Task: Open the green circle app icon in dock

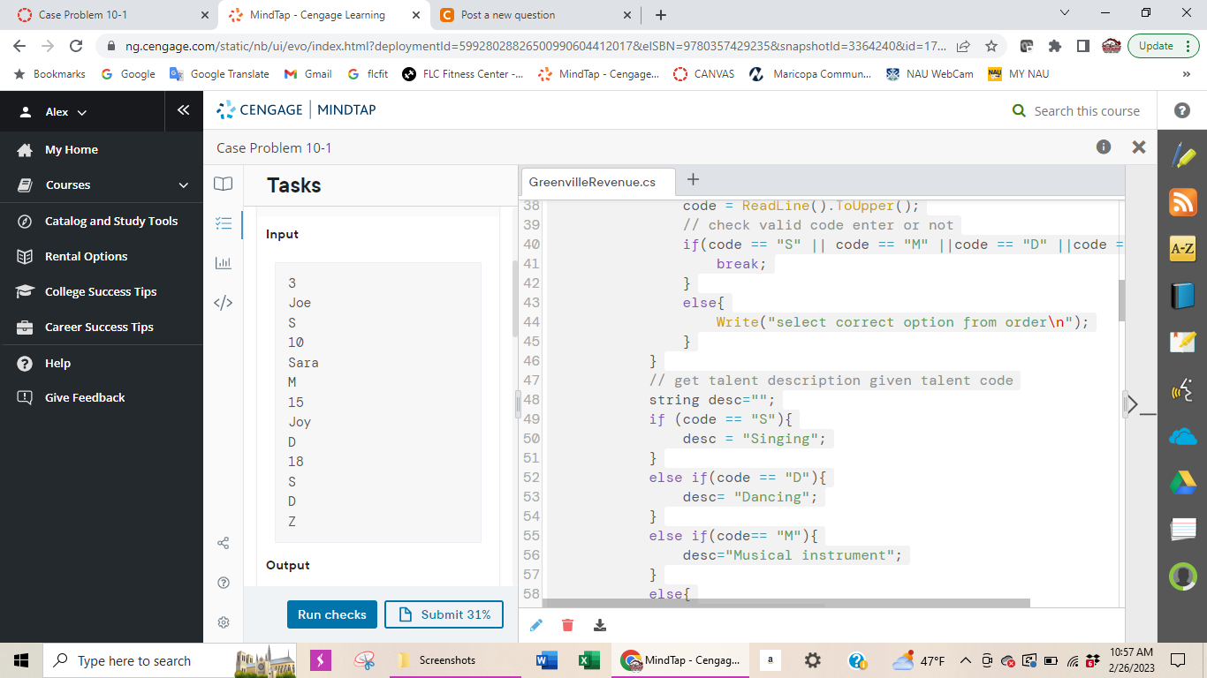Action: pos(1183,576)
